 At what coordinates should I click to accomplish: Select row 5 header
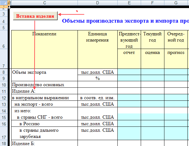[x=4, y=28]
